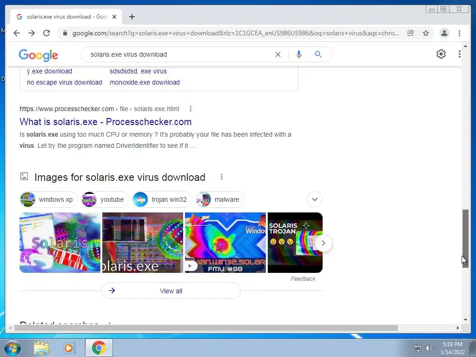
Task: Open a new tab with the plus button
Action: tap(132, 17)
